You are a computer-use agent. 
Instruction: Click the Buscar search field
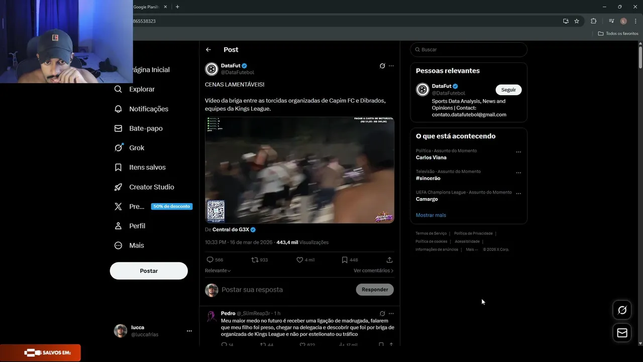[x=469, y=50]
